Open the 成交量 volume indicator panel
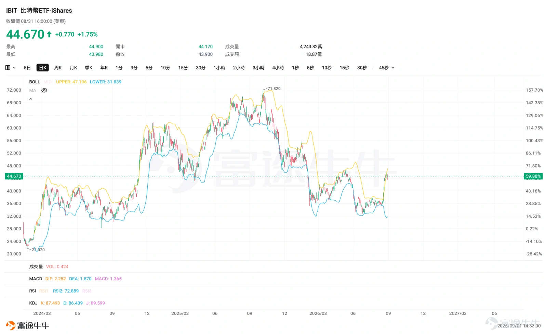The image size is (547, 336). point(36,267)
